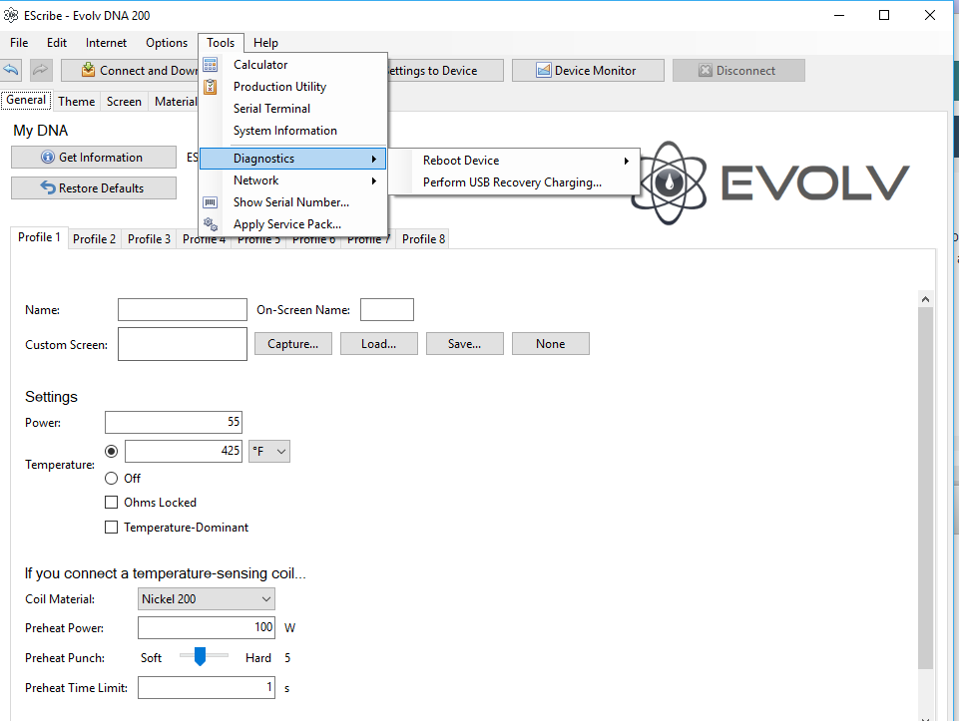Click Restore Defaults button
Viewport: 959px width, 721px height.
[x=93, y=188]
